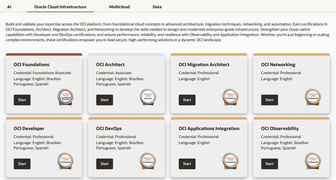Viewport: 336px width, 180px height.
Task: Start the OCI Observability certification
Action: (x=269, y=164)
